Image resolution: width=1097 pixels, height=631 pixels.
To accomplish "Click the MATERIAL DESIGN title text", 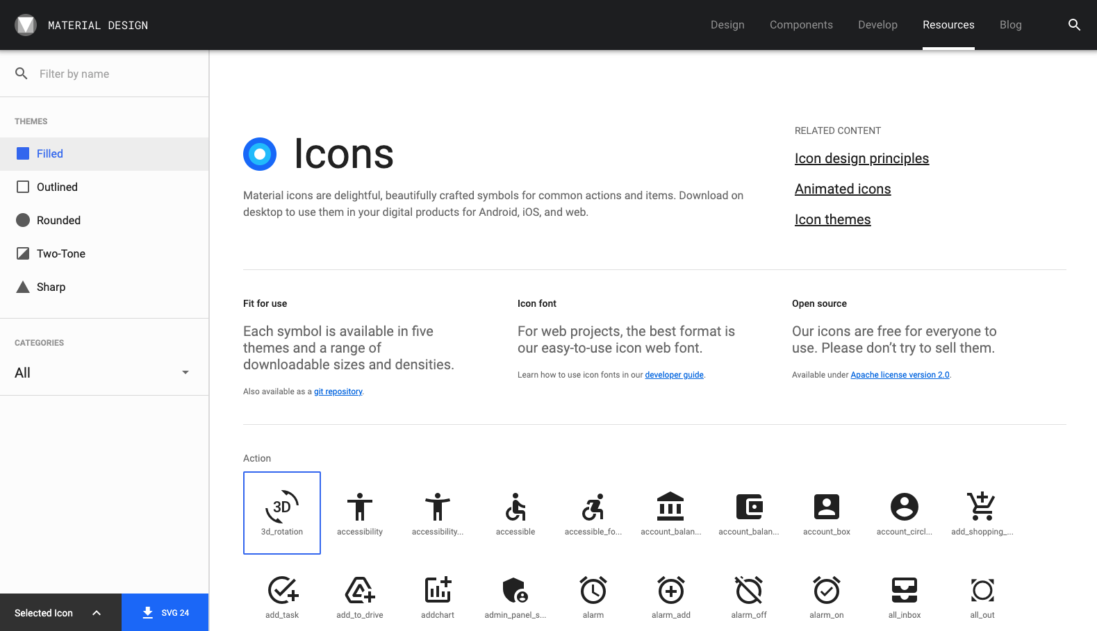I will (x=98, y=25).
